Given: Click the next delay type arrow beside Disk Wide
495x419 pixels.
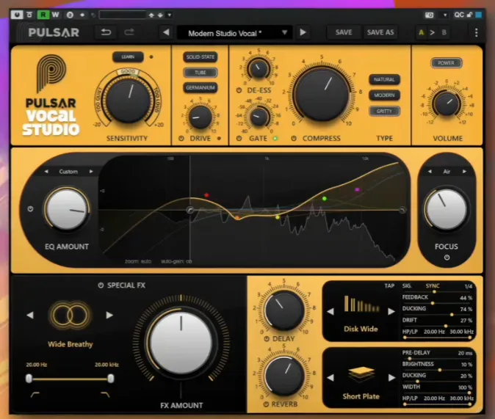Looking at the screenshot, I should pos(391,311).
